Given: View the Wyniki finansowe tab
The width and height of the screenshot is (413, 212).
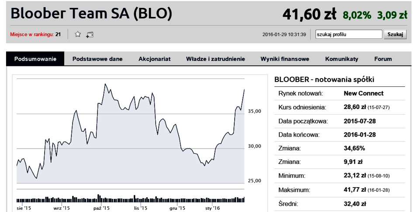Looking at the screenshot, I should (285, 59).
